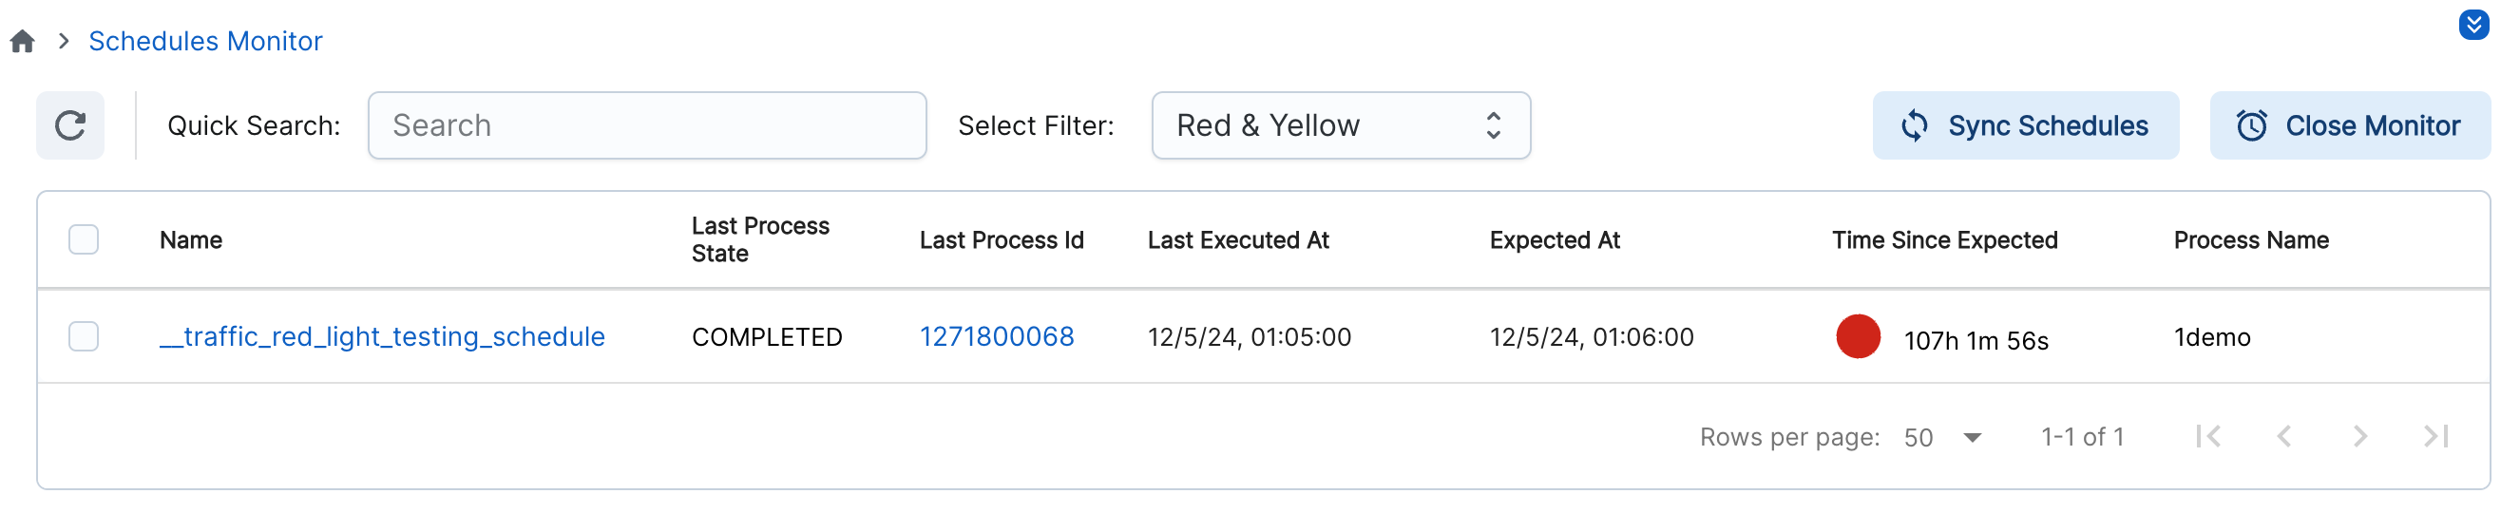The height and width of the screenshot is (513, 2520).
Task: Focus the Quick Search input field
Action: coord(647,125)
